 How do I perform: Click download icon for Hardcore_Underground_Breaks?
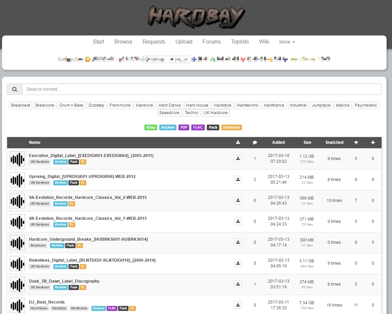pyautogui.click(x=238, y=242)
